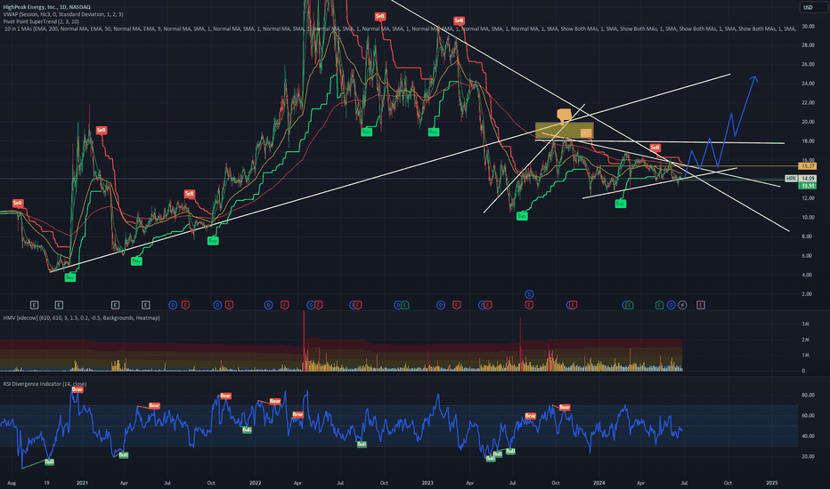Select the Pivot Point SuperTrend legend
830x489 pixels.
41,21
